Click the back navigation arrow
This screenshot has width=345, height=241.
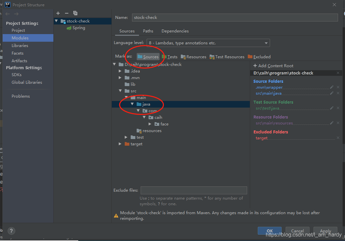click(x=7, y=14)
